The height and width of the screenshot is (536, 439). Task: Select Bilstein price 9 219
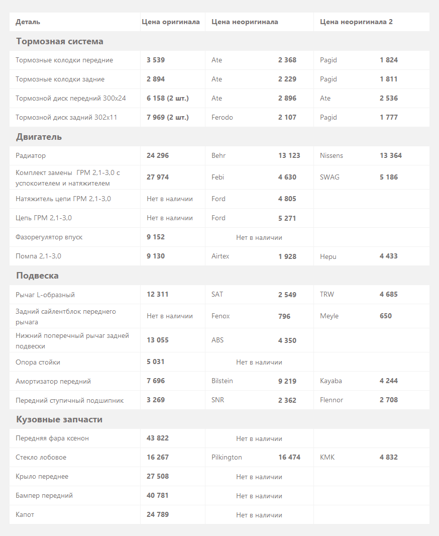coord(287,381)
